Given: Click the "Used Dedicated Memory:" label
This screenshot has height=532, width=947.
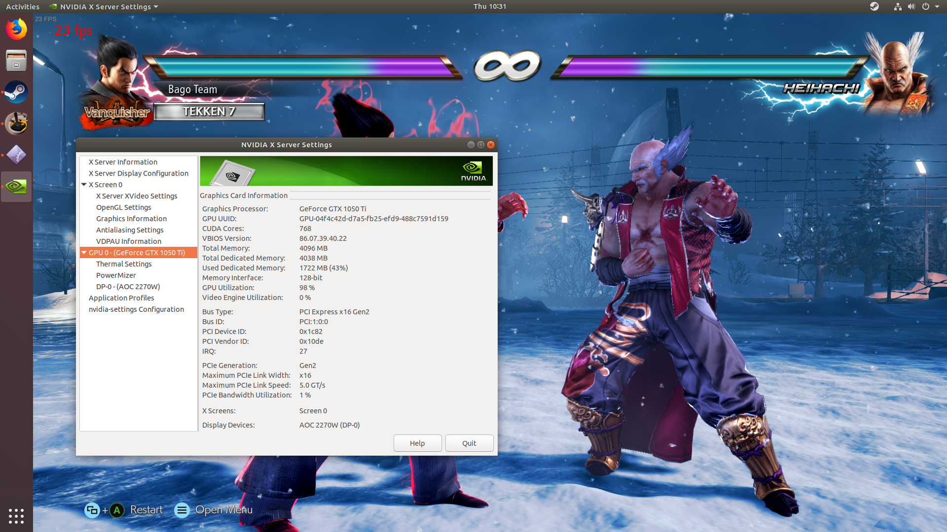Looking at the screenshot, I should click(x=244, y=268).
